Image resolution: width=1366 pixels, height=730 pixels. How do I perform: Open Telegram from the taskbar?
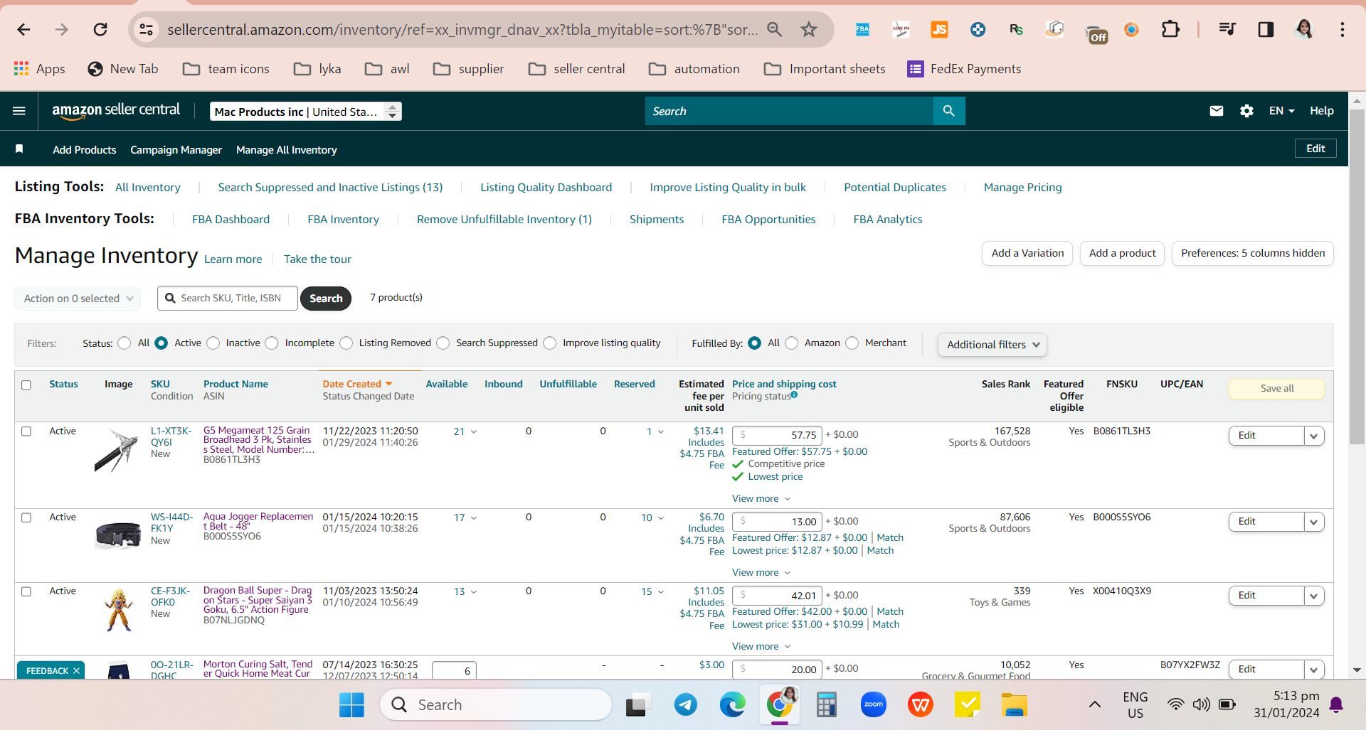(x=686, y=704)
